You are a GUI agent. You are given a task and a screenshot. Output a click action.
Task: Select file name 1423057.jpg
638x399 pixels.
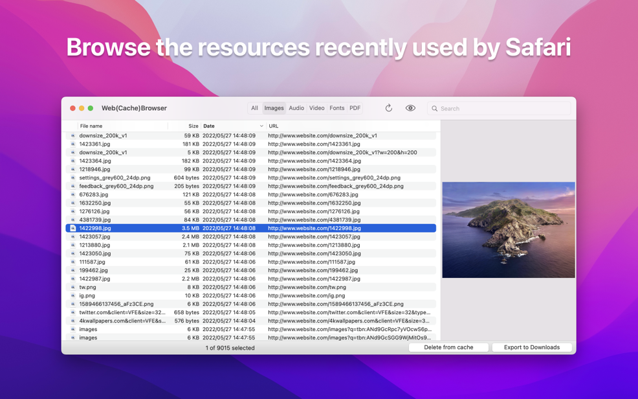tap(95, 236)
